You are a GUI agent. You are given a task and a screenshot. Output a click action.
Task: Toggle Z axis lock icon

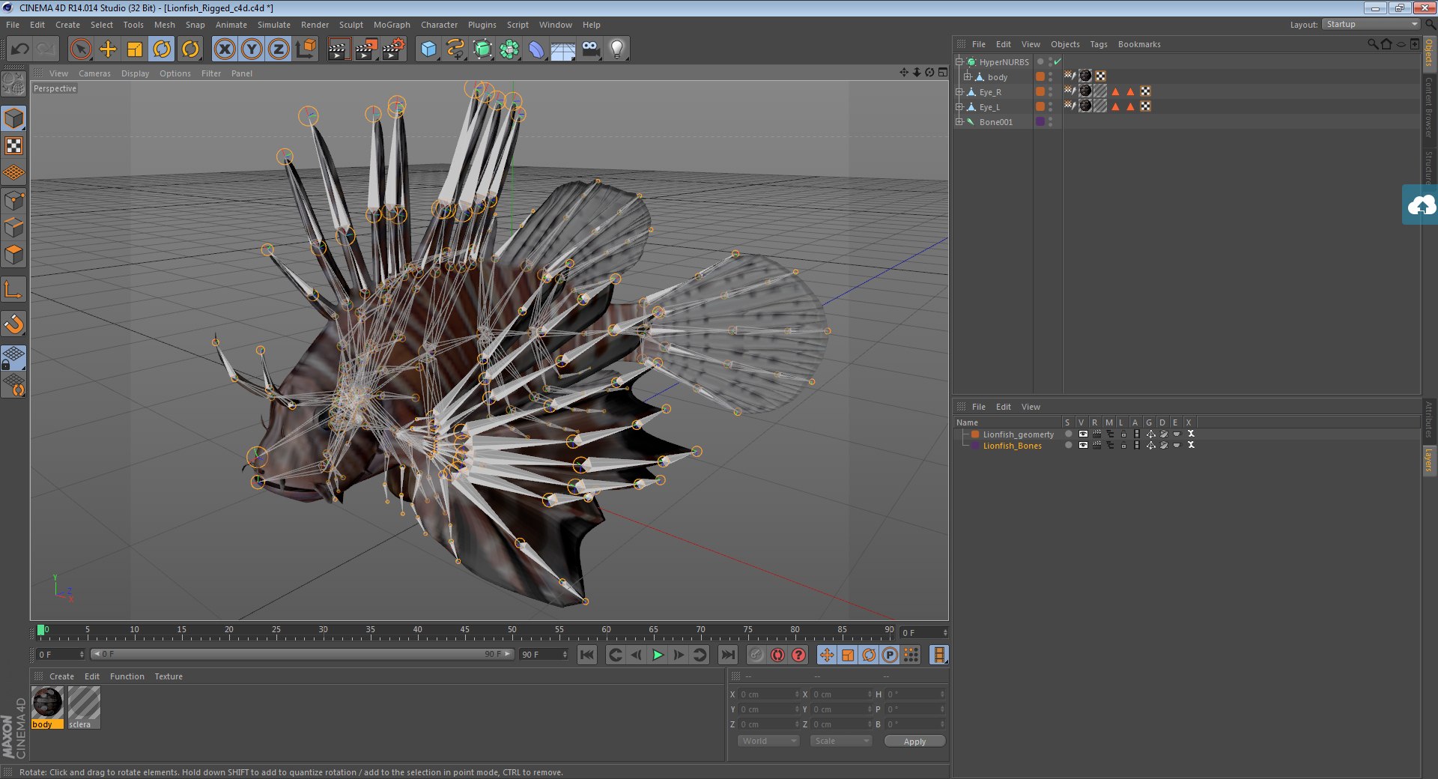(279, 49)
